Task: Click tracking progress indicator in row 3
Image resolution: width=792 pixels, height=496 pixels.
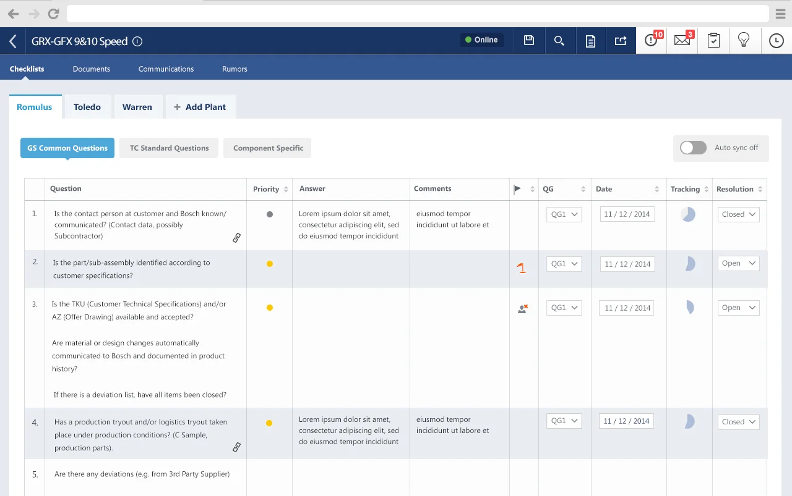Action: (x=690, y=307)
